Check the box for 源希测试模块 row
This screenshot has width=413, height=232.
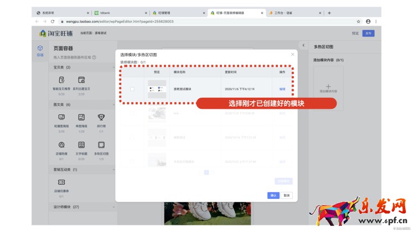coord(132,89)
